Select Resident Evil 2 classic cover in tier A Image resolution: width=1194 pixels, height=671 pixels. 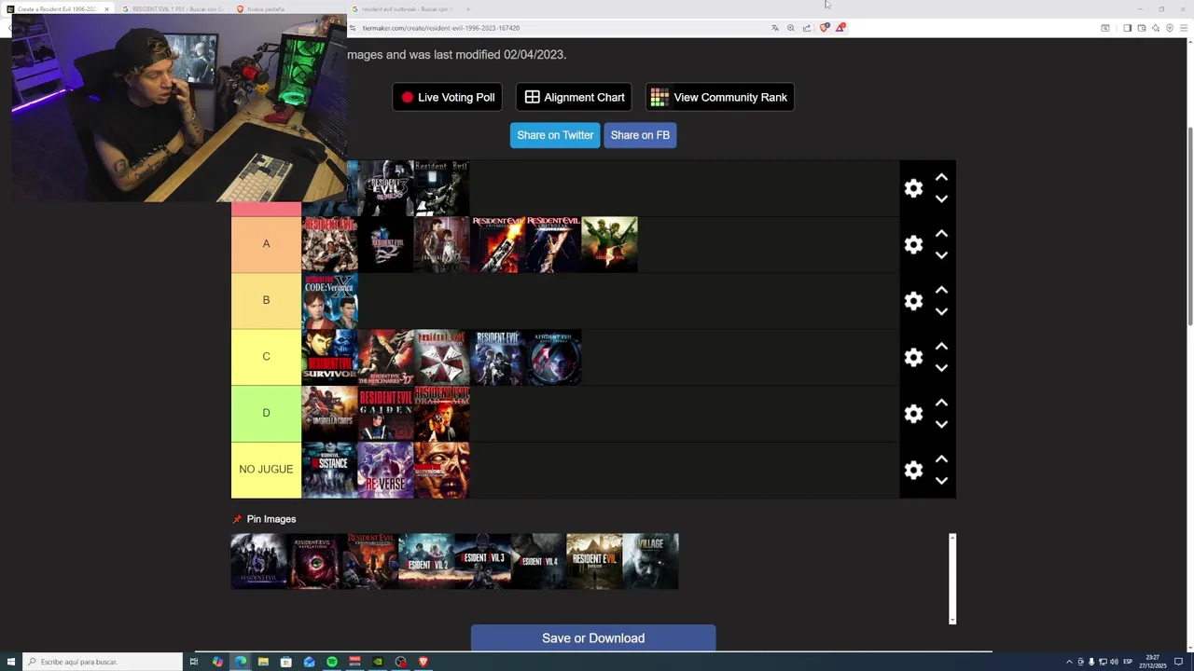[x=385, y=244]
